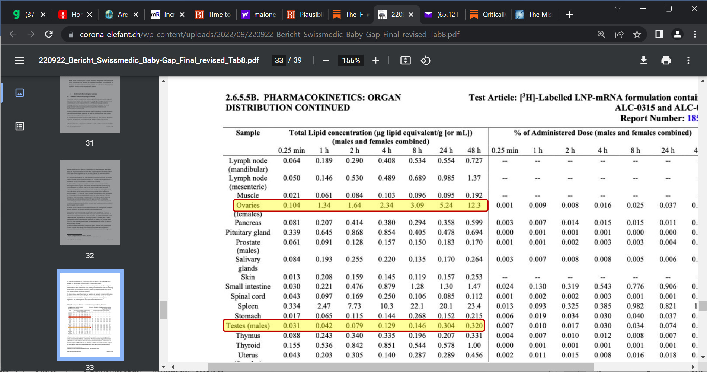The image size is (707, 372).
Task: Click the PDF zoom in button
Action: [x=376, y=60]
